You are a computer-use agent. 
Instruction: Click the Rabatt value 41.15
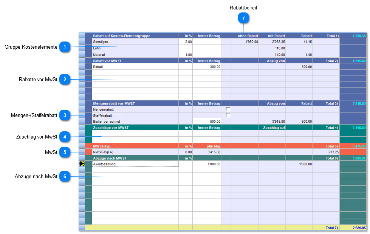click(x=308, y=42)
